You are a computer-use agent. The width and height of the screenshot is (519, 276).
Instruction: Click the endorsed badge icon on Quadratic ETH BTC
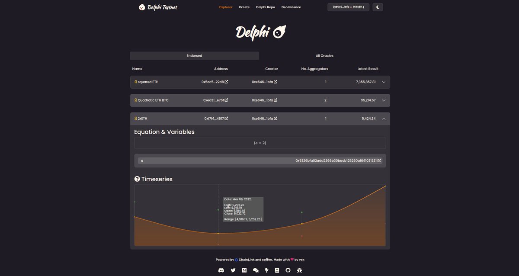tap(136, 100)
